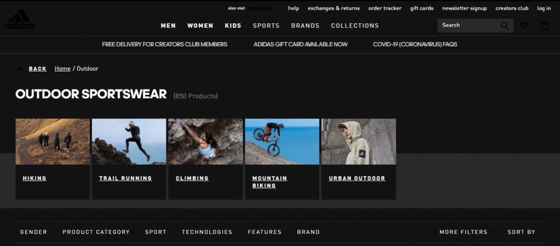Open the Trail Running runner thumbnail
560x246 pixels.
click(x=129, y=142)
